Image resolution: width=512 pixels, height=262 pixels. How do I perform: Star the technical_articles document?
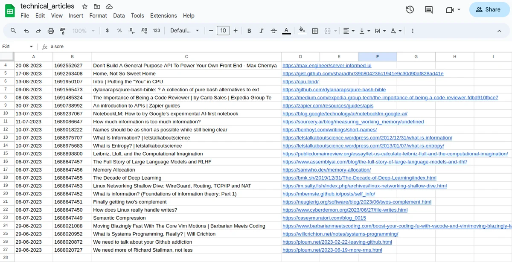pyautogui.click(x=84, y=6)
